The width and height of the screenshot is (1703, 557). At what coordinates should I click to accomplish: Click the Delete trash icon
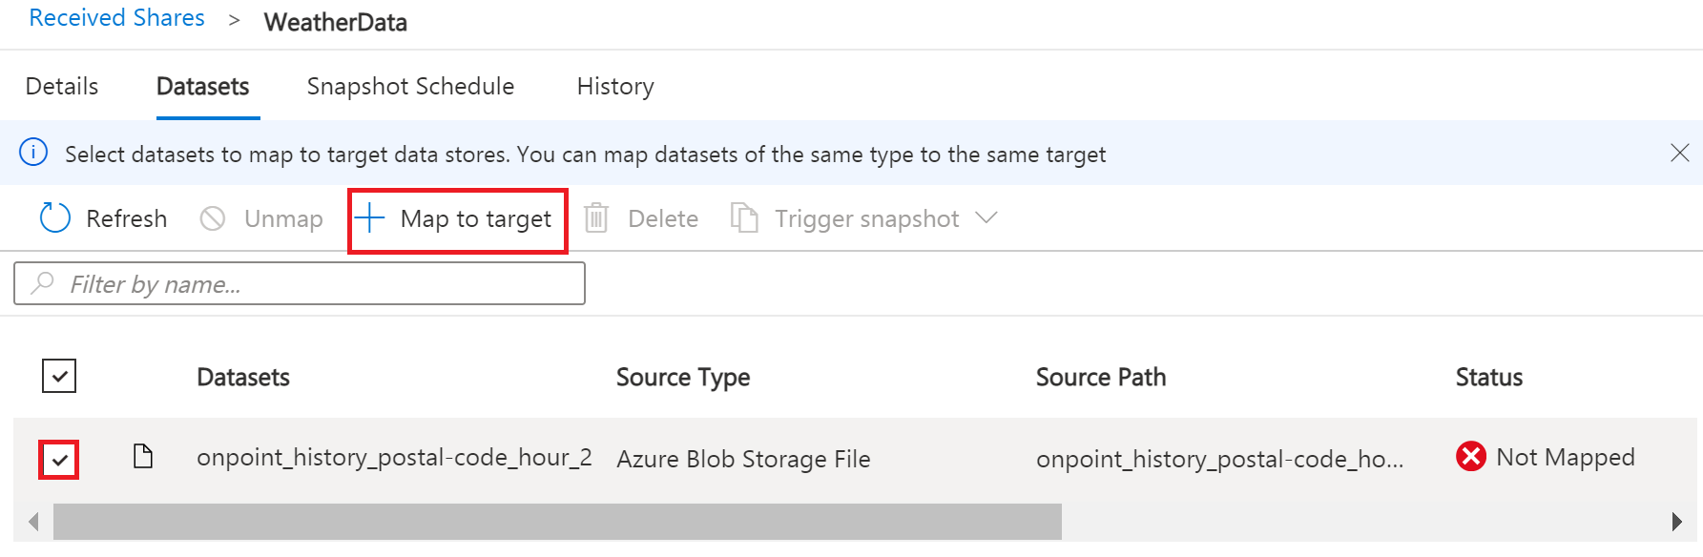point(595,217)
